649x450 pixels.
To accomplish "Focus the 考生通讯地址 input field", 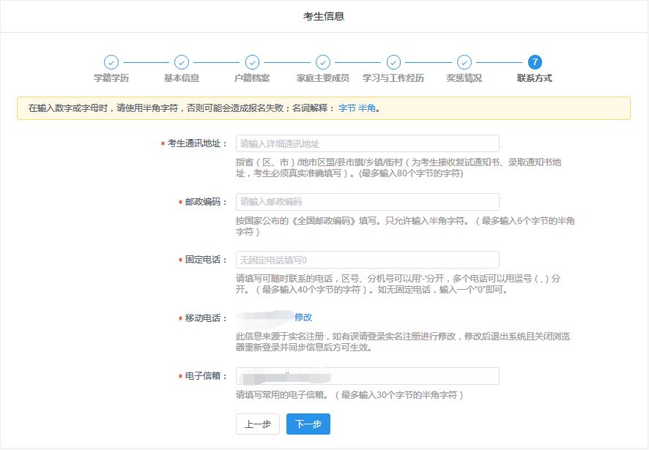I will pos(367,143).
